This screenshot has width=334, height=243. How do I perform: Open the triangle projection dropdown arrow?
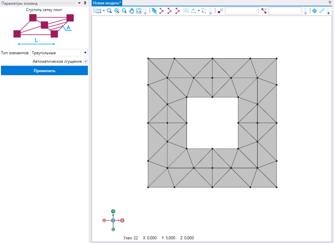199,11
